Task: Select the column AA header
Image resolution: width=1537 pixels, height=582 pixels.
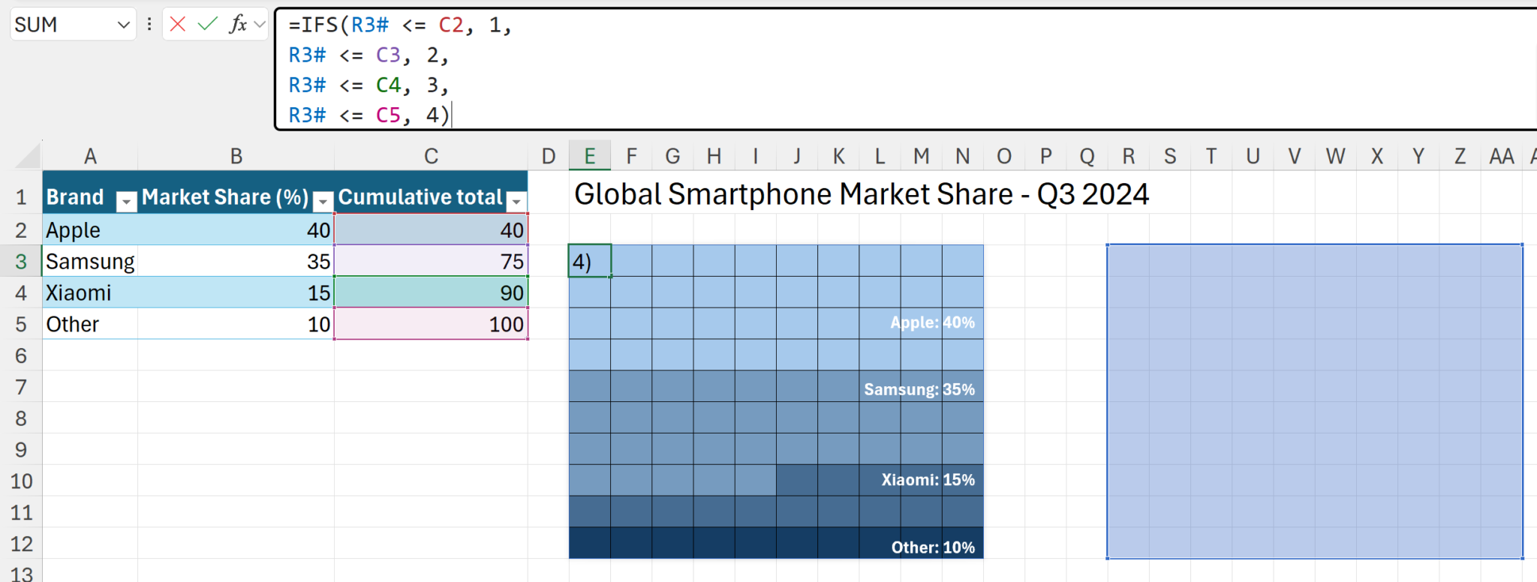Action: pos(1501,156)
